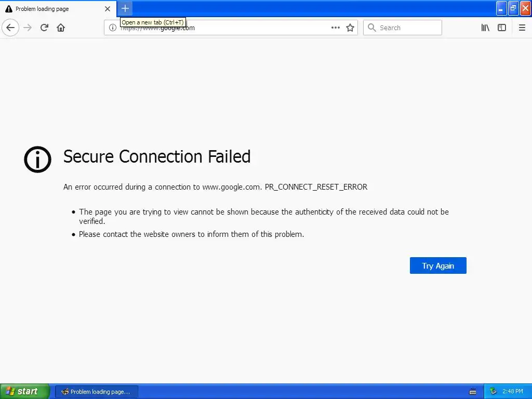Go back to the previous page
Image resolution: width=532 pixels, height=399 pixels.
click(10, 28)
